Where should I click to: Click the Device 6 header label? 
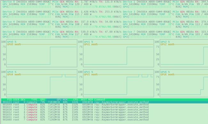[9, 32]
